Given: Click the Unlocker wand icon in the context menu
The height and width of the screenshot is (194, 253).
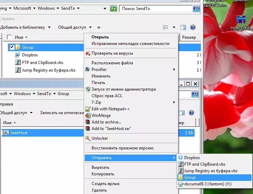Looking at the screenshot, I should (88, 138).
